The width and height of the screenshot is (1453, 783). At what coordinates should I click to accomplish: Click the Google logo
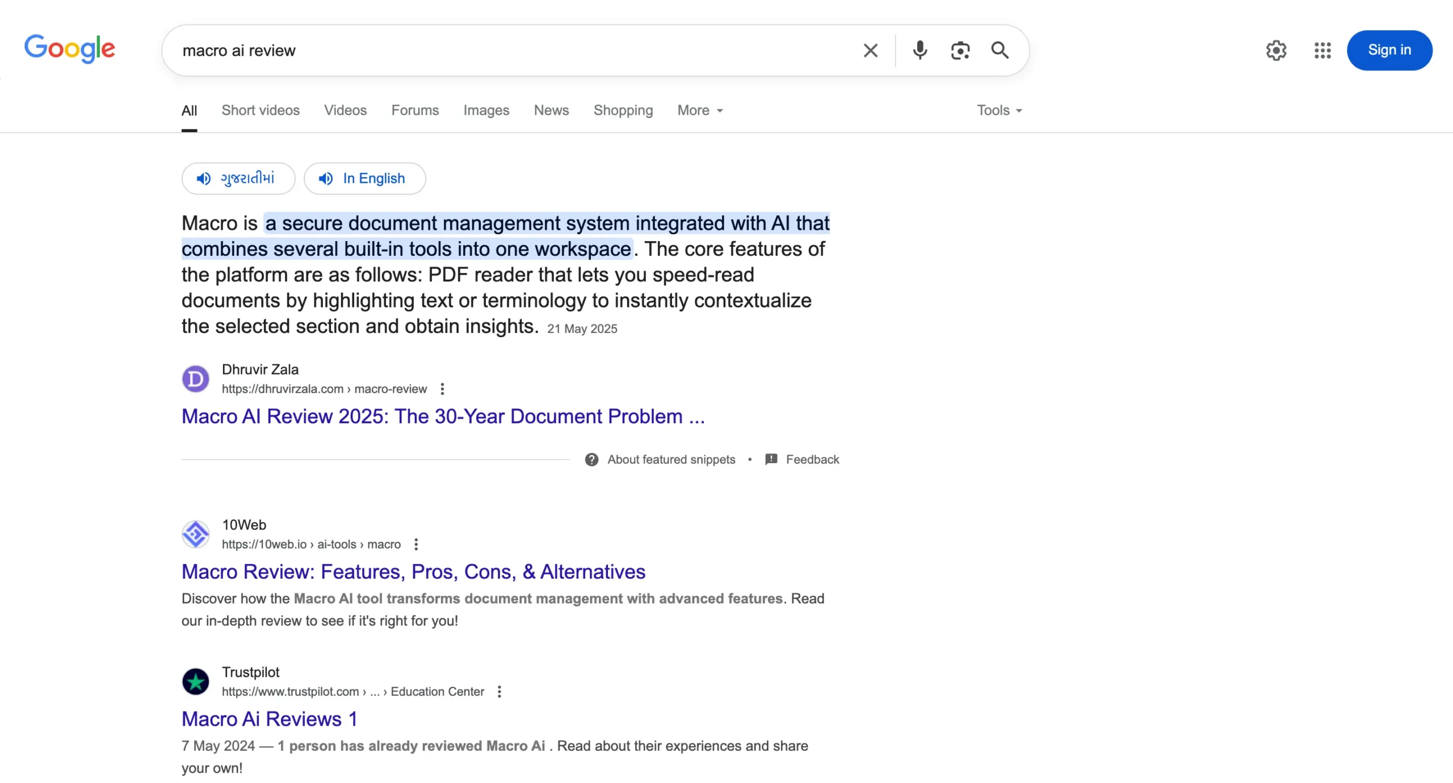69,49
